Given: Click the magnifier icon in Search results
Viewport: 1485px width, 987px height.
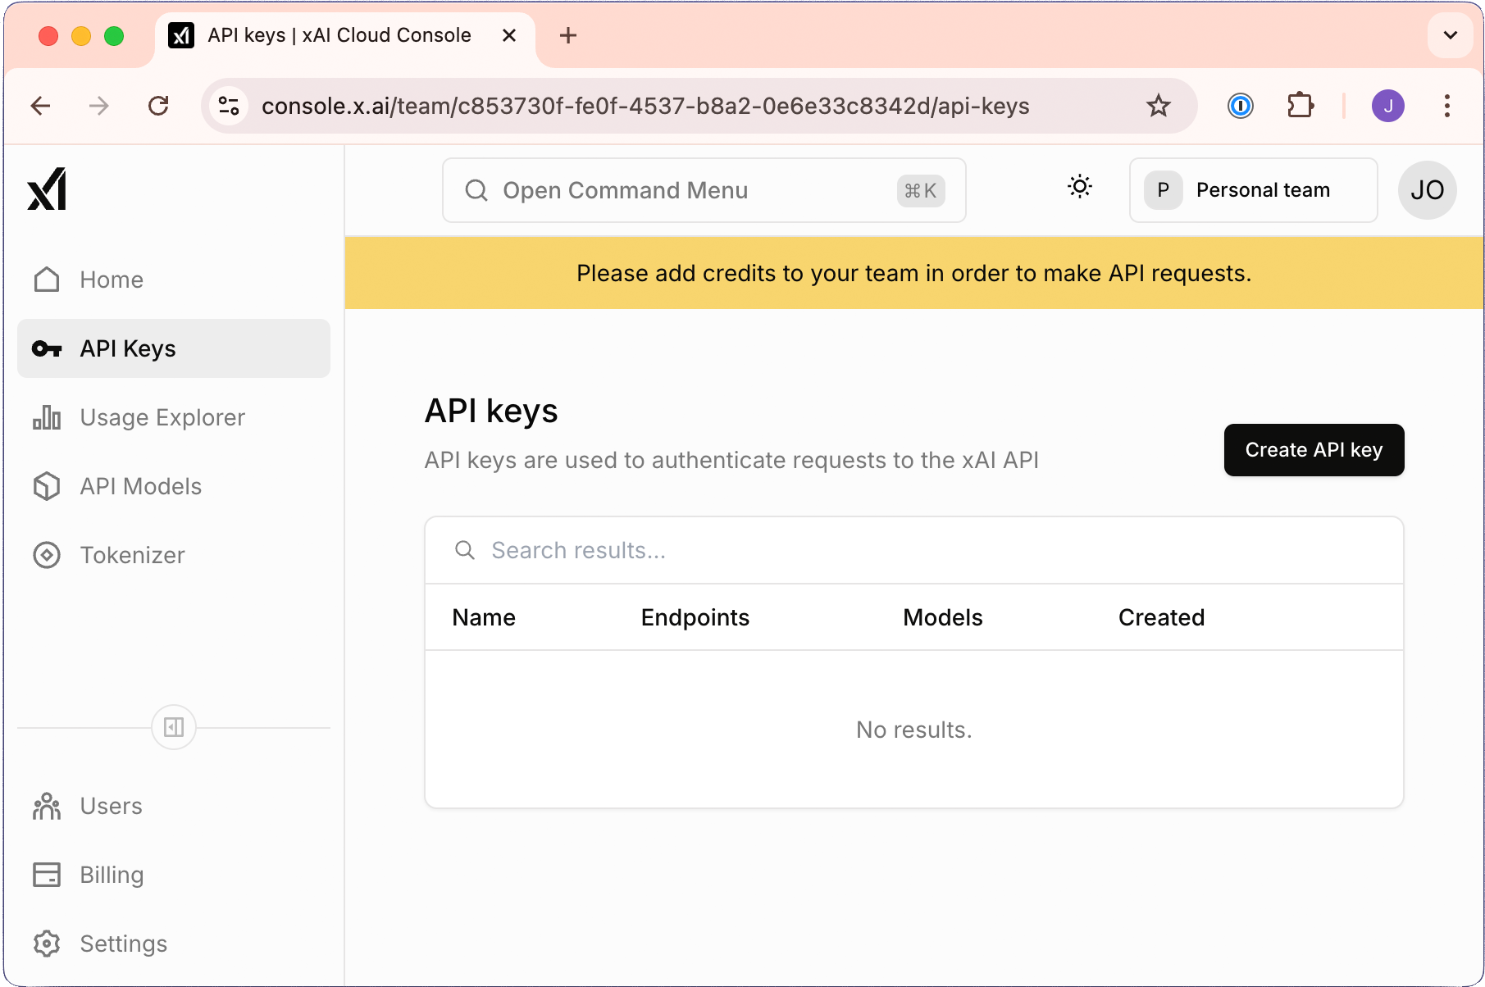Looking at the screenshot, I should point(464,550).
